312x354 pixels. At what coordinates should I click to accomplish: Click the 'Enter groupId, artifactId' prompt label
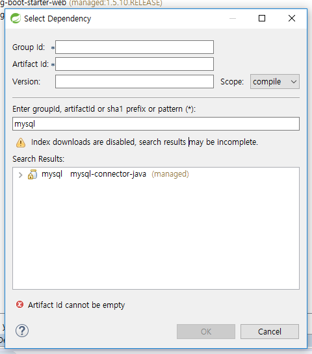click(104, 109)
